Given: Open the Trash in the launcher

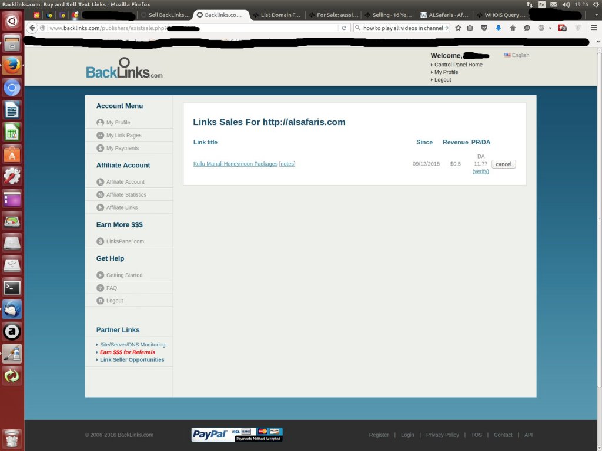Looking at the screenshot, I should (12, 438).
